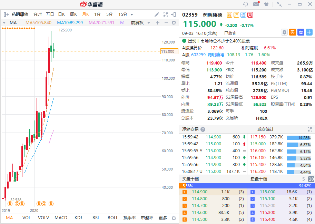Select the drawing/pencil annotation tool
This screenshot has height=224, width=315.
(x=156, y=14)
